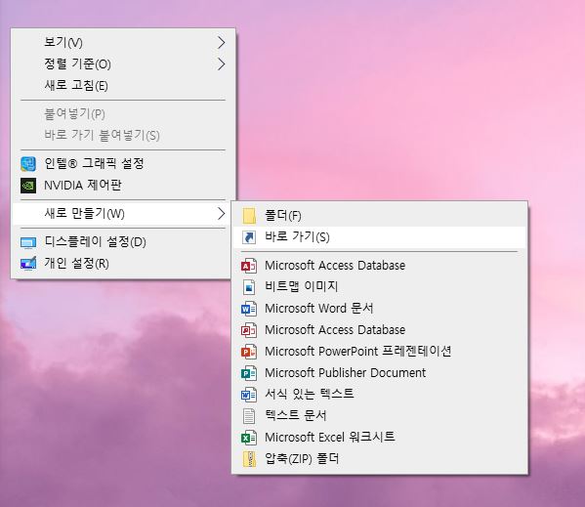Select 새로 만들기(W) menu item
Viewport: 585px width, 507px height.
123,213
